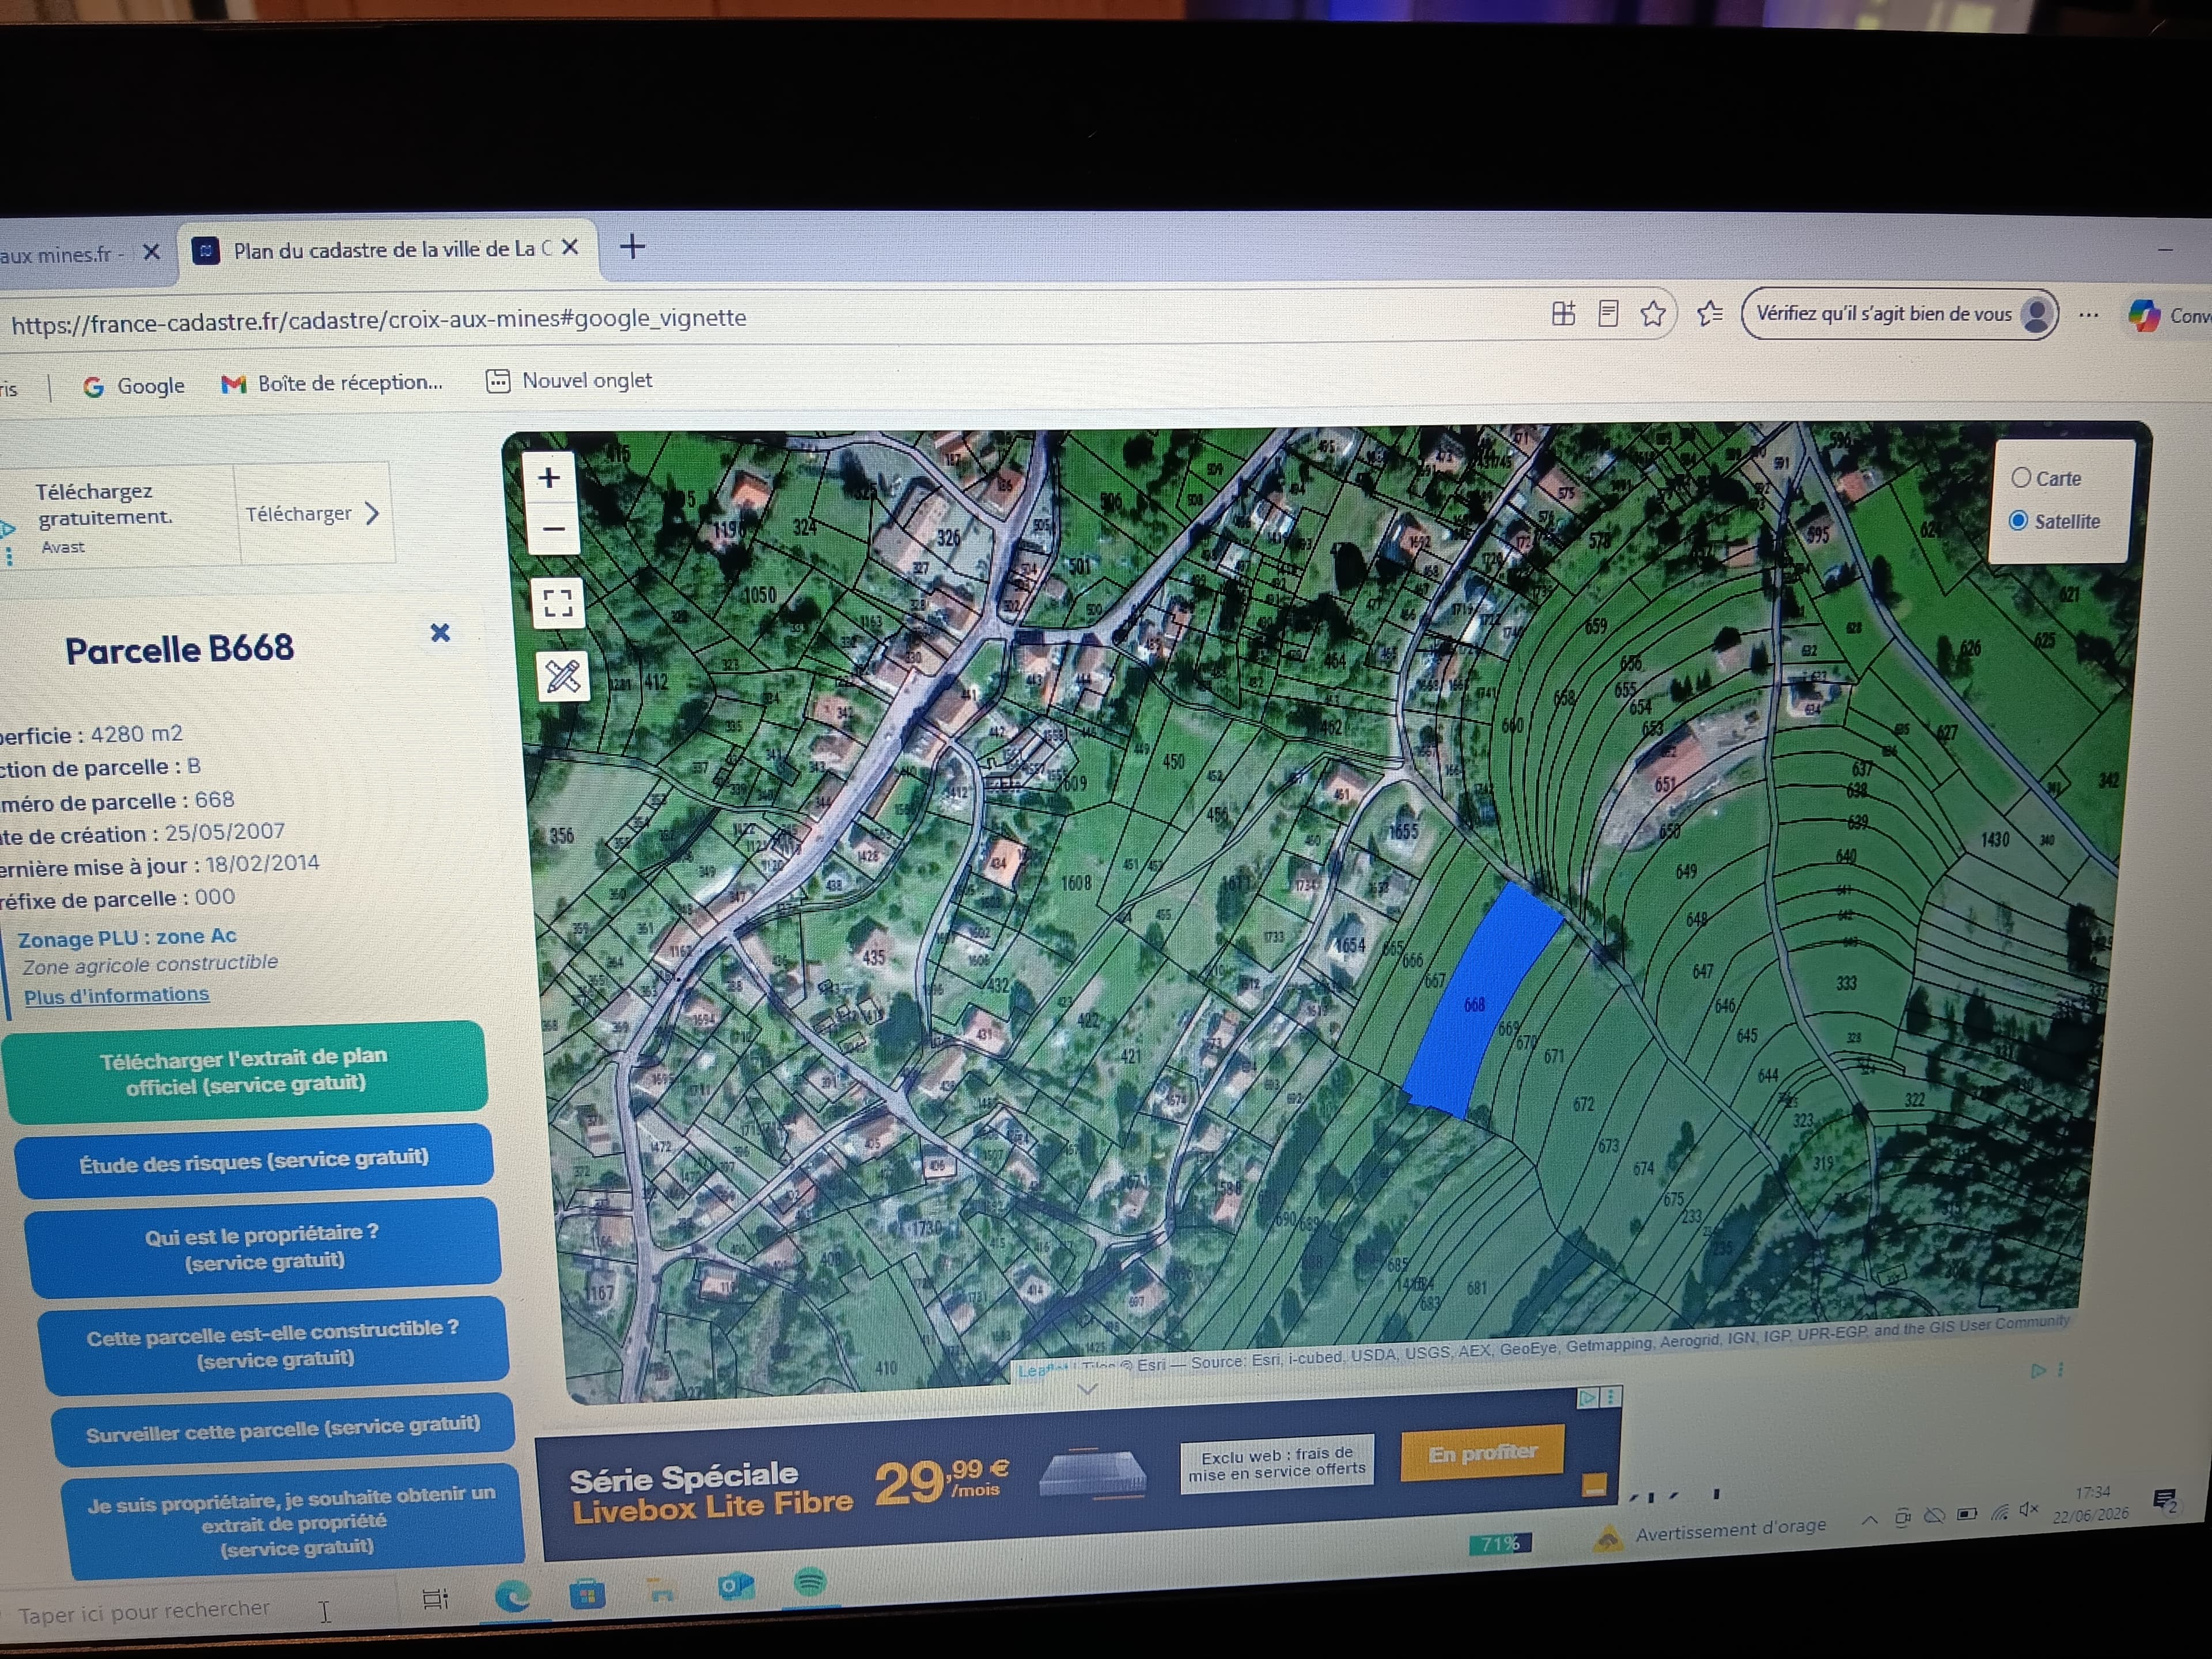The image size is (2212, 1659).
Task: Close the Parcelle B668 info panel
Action: [x=440, y=633]
